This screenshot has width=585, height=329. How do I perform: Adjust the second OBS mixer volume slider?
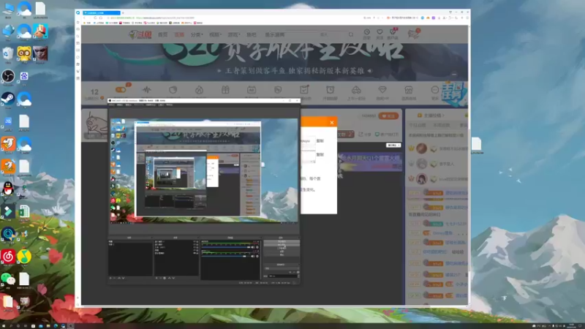[225, 257]
